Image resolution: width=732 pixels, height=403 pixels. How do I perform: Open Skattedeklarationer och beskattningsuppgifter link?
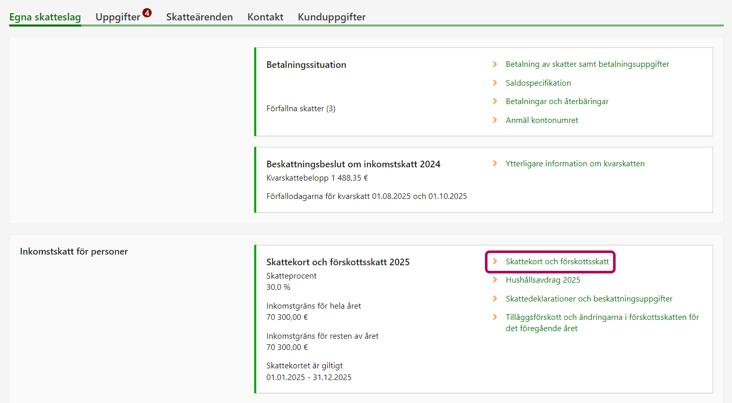589,299
